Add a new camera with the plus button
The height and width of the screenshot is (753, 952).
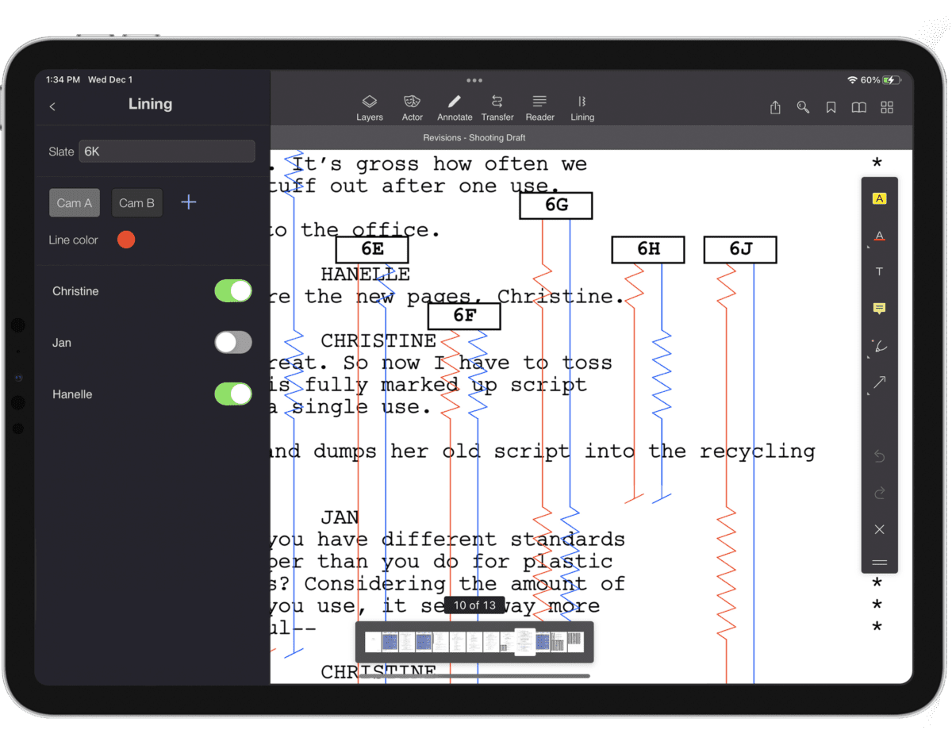coord(188,202)
